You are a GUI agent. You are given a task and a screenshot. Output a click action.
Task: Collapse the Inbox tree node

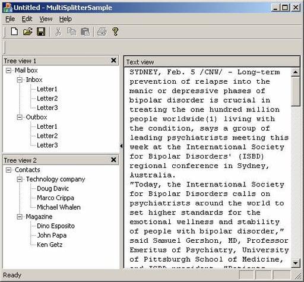pyautogui.click(x=20, y=80)
